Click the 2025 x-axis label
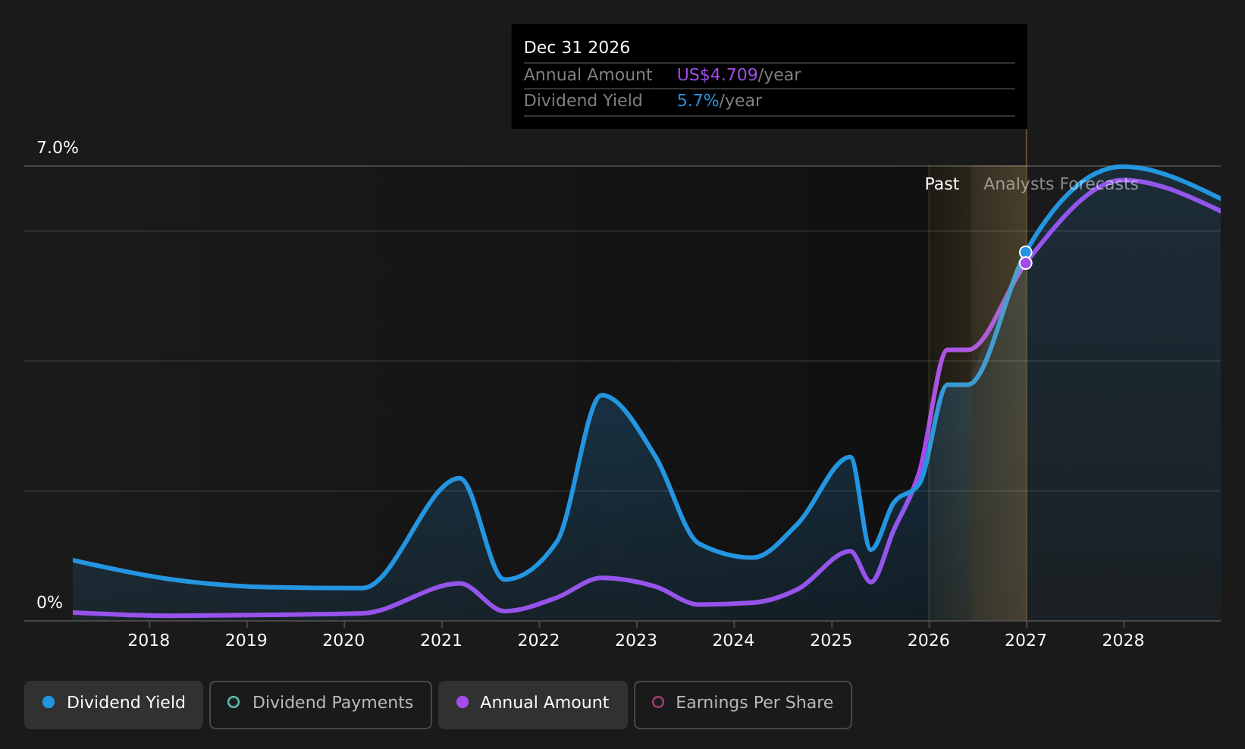This screenshot has height=749, width=1245. click(x=831, y=641)
